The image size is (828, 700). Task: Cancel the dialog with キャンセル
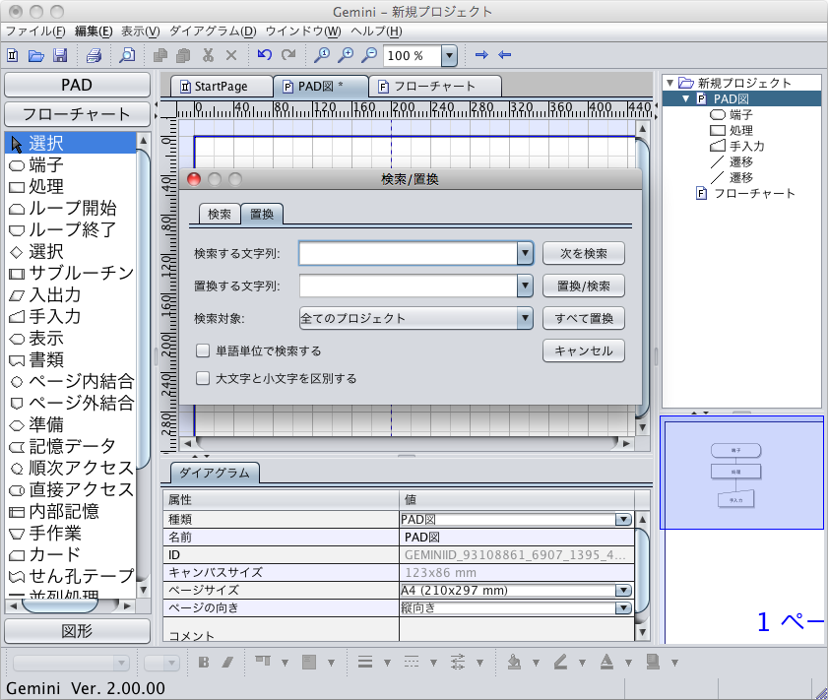(584, 350)
